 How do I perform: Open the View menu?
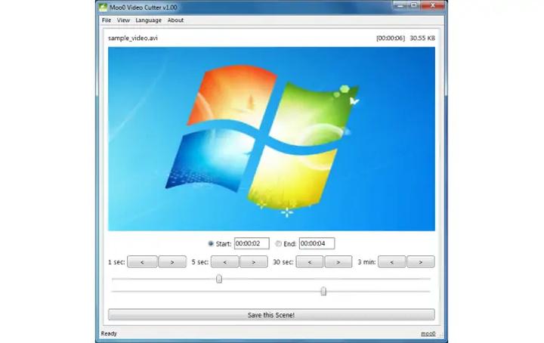coord(123,20)
